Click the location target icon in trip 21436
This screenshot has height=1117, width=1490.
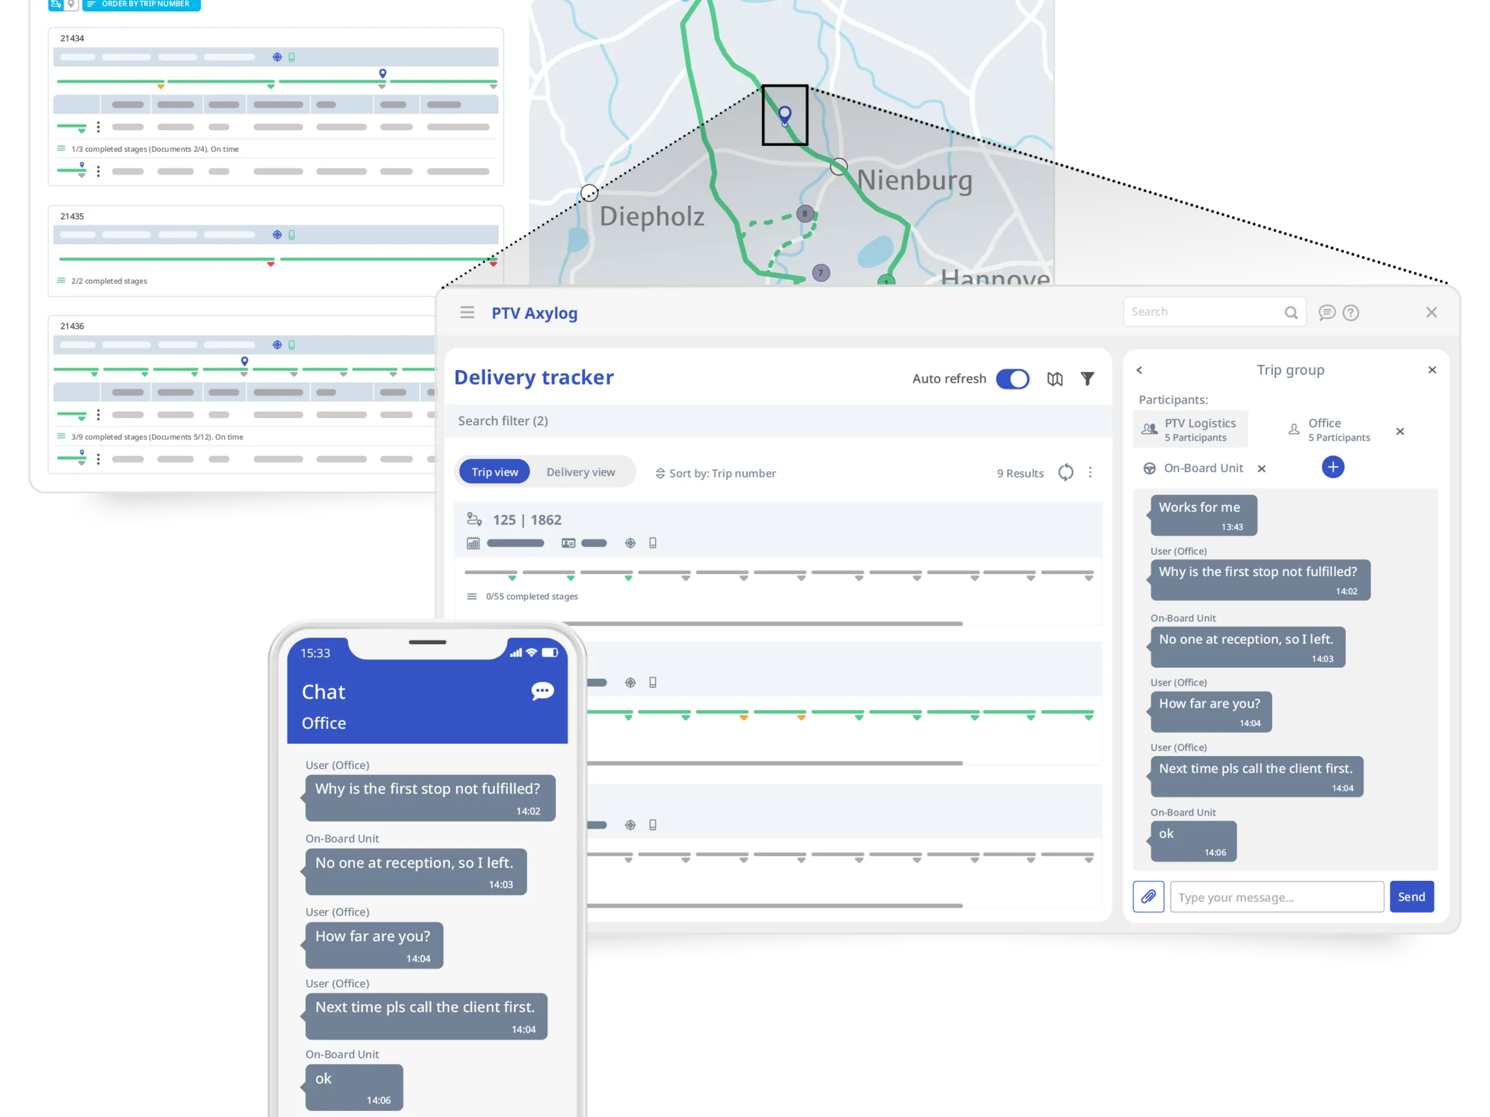pyautogui.click(x=277, y=346)
